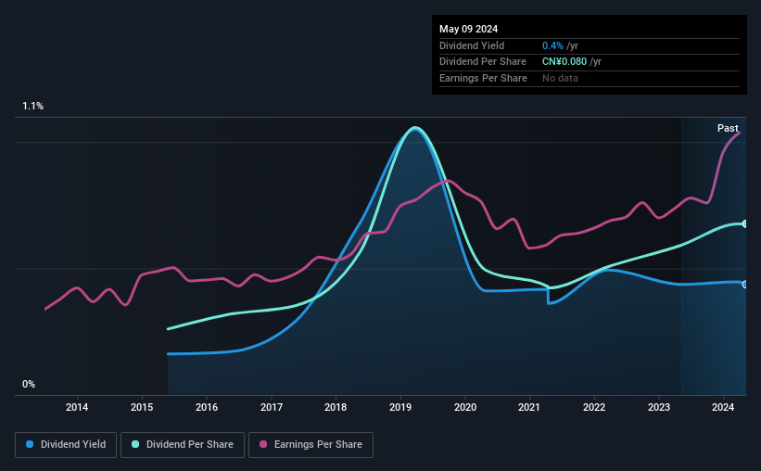Select the Dividend Yield endpoint marker
Screen dimensions: 761x471
click(x=745, y=285)
